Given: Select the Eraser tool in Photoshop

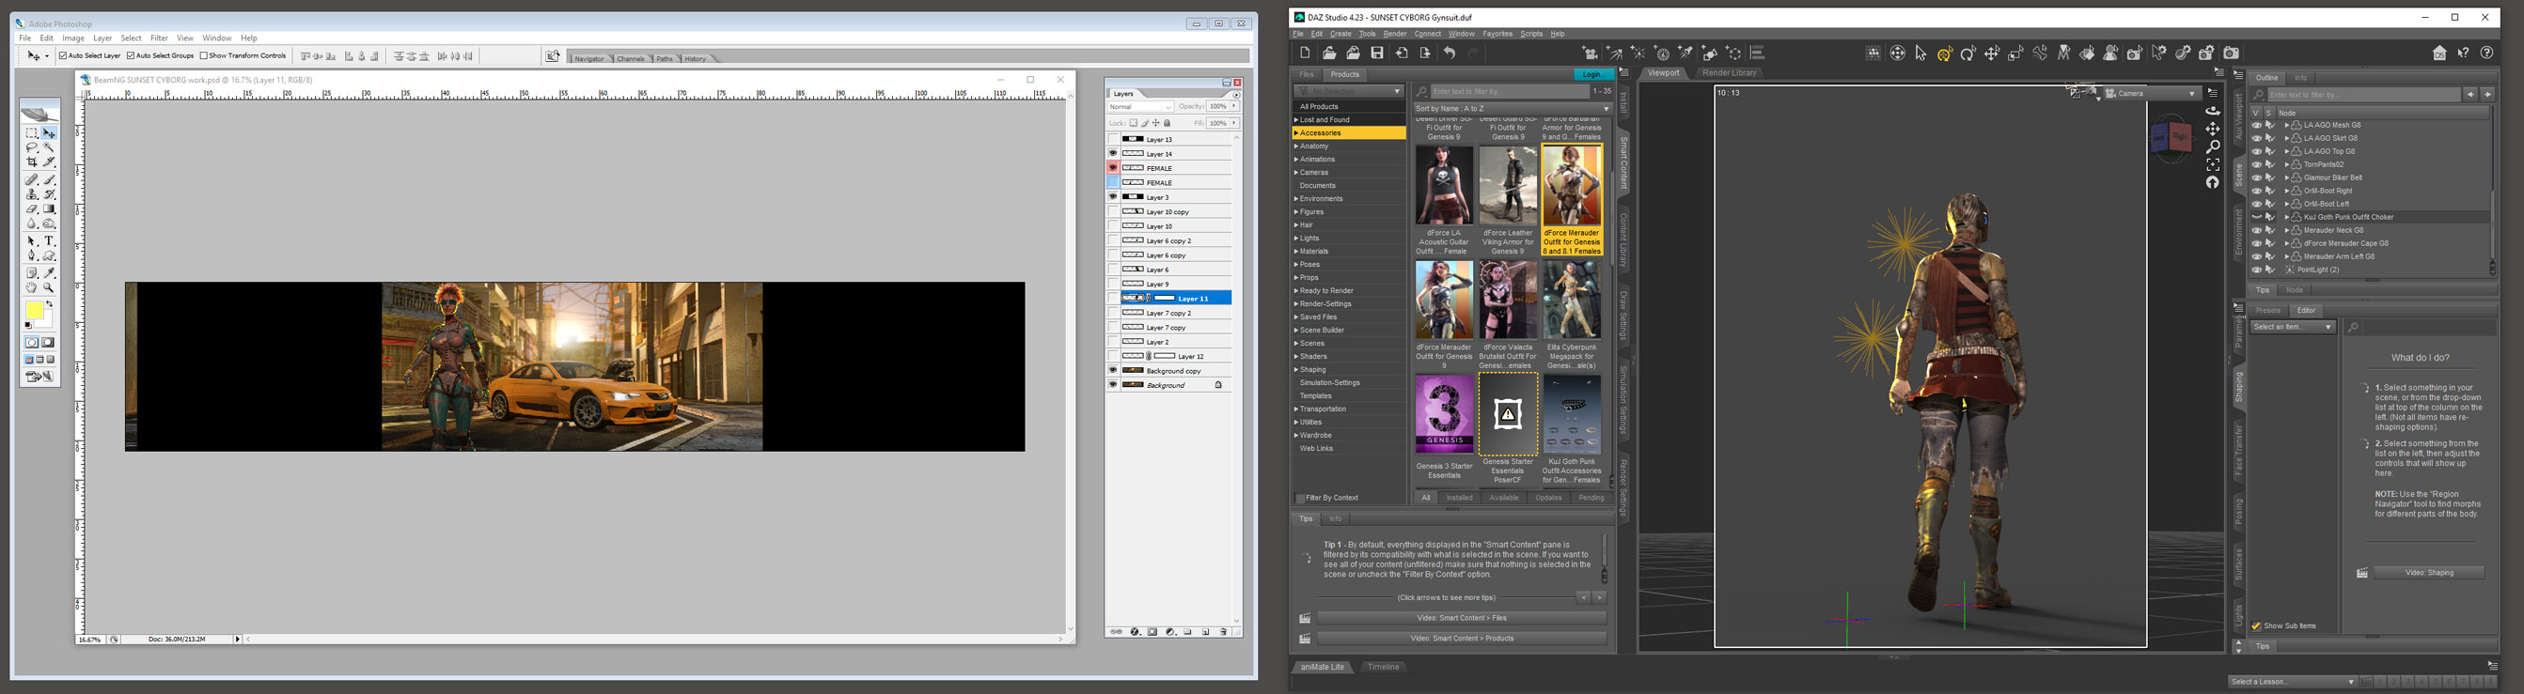Looking at the screenshot, I should tap(31, 209).
